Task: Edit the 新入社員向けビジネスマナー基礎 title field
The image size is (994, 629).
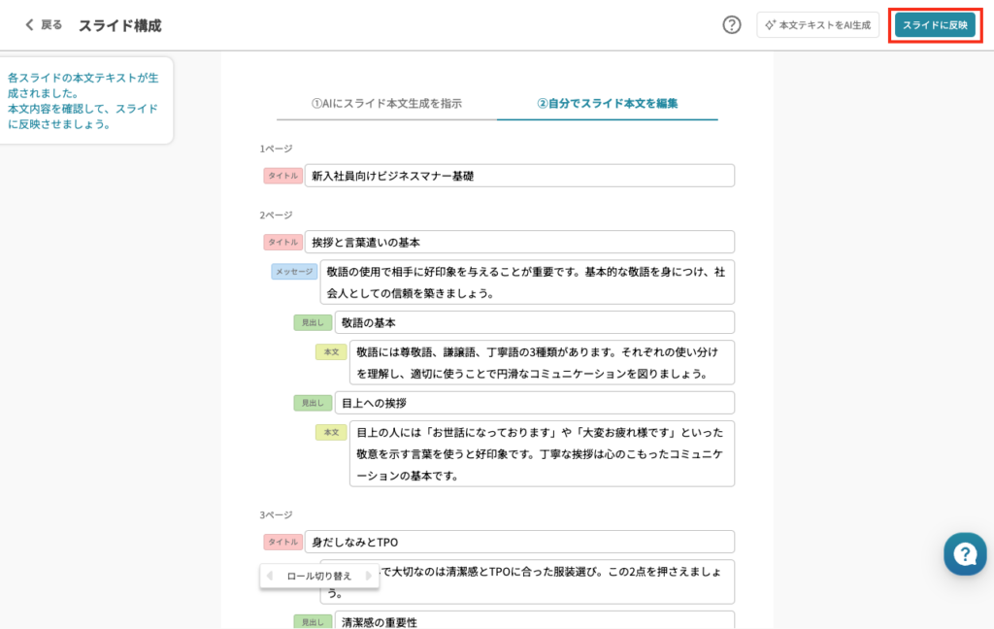Action: [519, 176]
